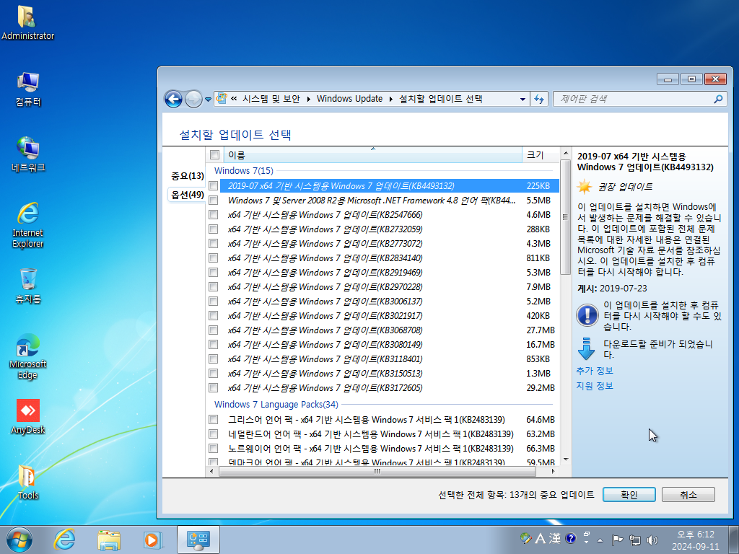Click 설치할 업데이트 선택 breadcrumb
Image resolution: width=739 pixels, height=554 pixels.
click(441, 99)
